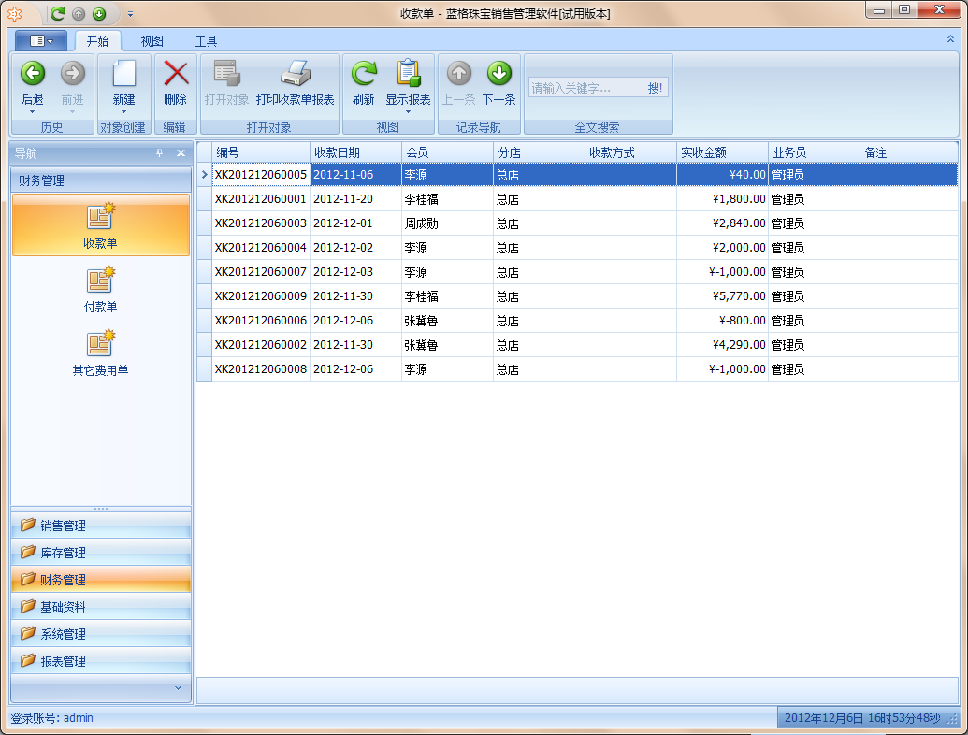Pin the 导航 navigation panel

click(159, 153)
